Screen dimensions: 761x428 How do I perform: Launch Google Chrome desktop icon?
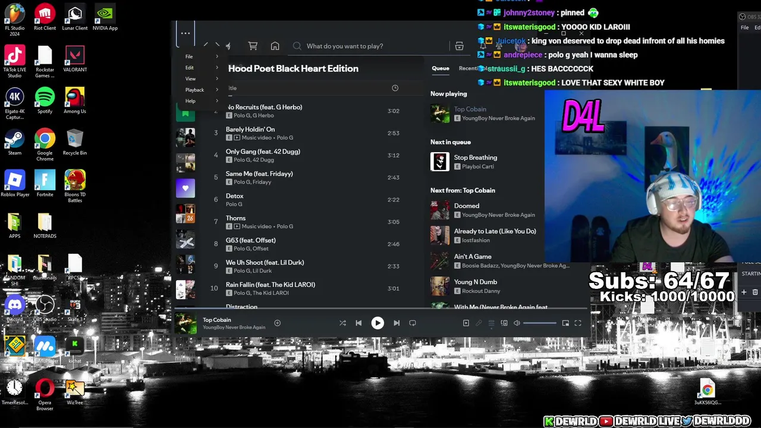[x=45, y=145]
